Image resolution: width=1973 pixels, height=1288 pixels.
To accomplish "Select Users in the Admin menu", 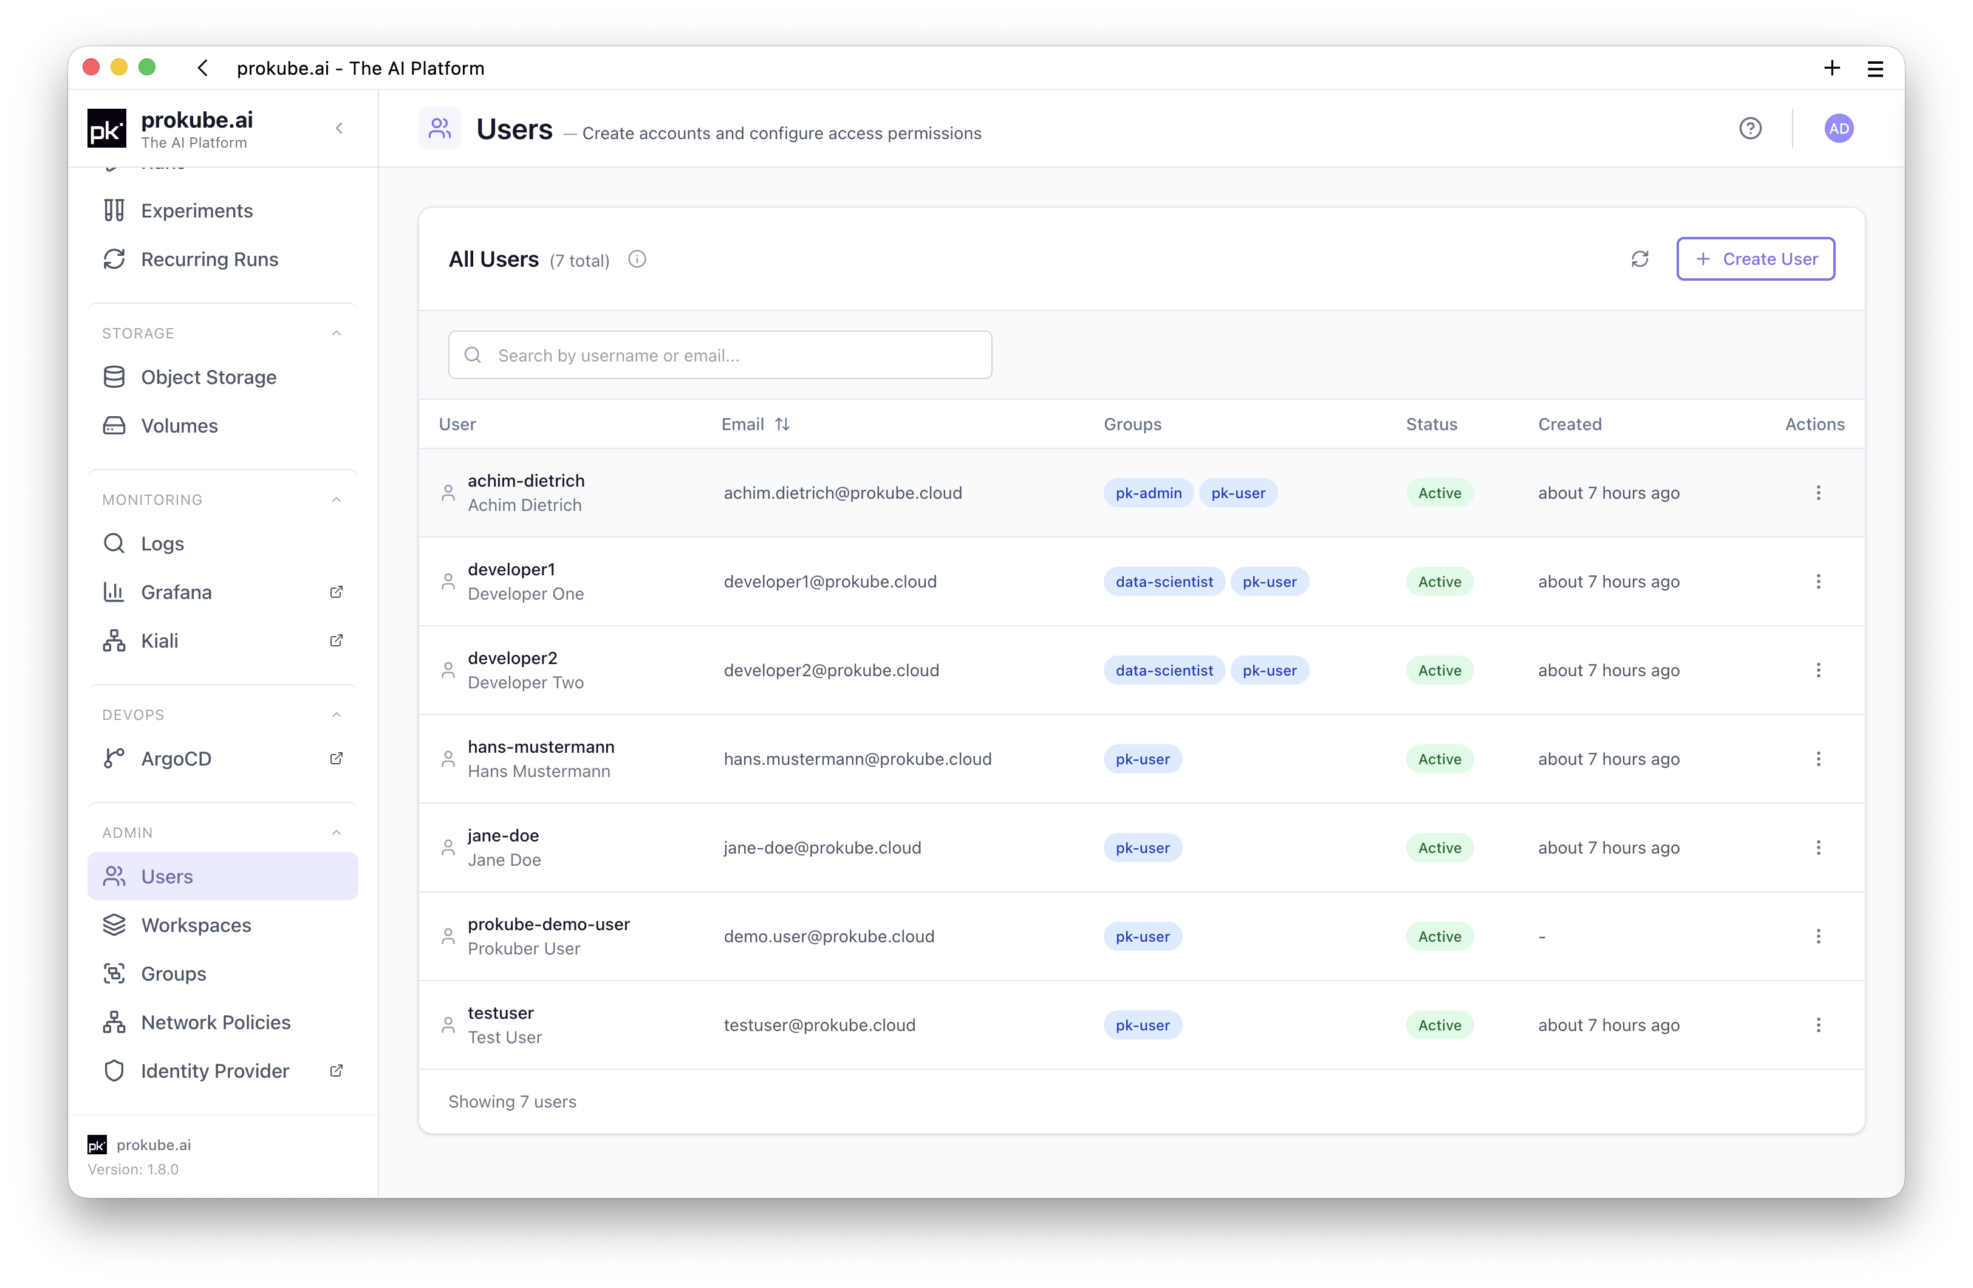I will 222,877.
